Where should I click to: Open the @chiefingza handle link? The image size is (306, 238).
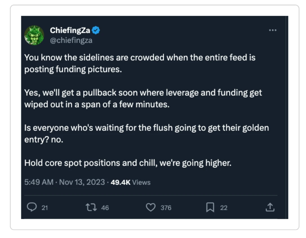click(71, 40)
